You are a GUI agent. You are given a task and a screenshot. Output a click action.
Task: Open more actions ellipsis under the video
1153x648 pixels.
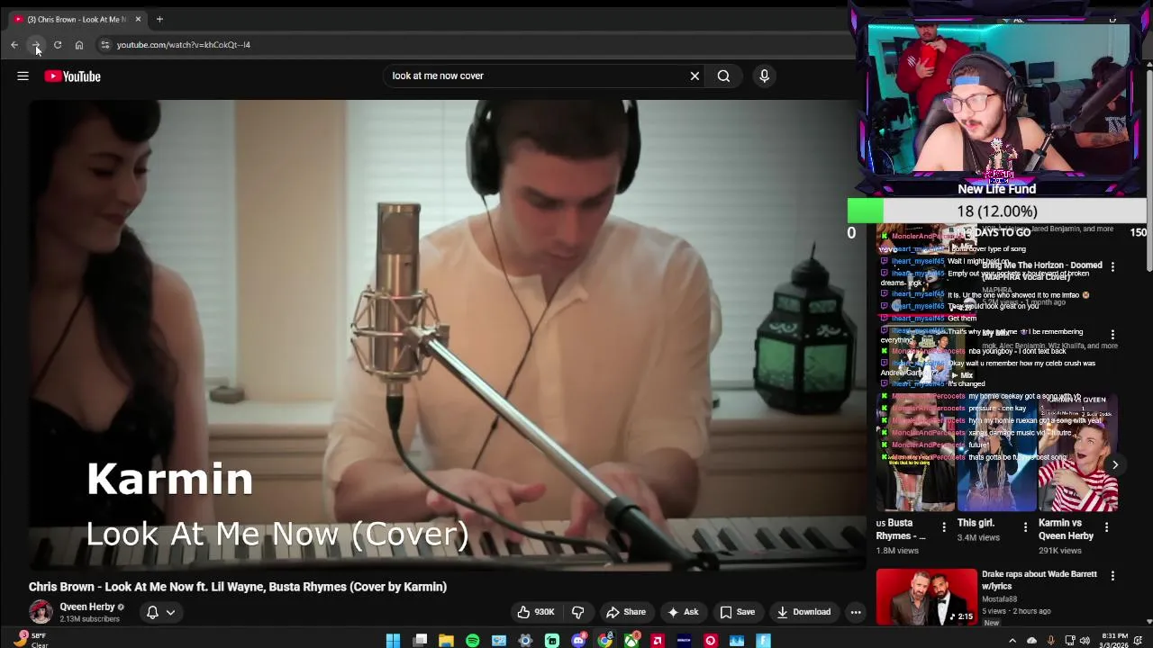[x=856, y=612]
